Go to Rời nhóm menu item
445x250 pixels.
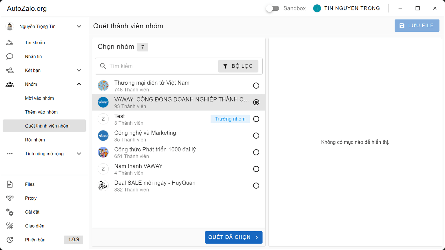35,140
